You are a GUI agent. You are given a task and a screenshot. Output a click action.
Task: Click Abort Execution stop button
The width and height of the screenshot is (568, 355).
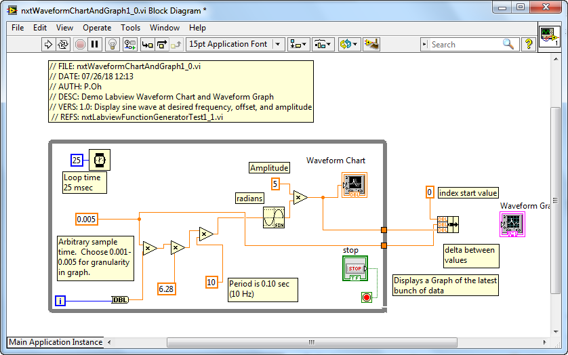80,45
